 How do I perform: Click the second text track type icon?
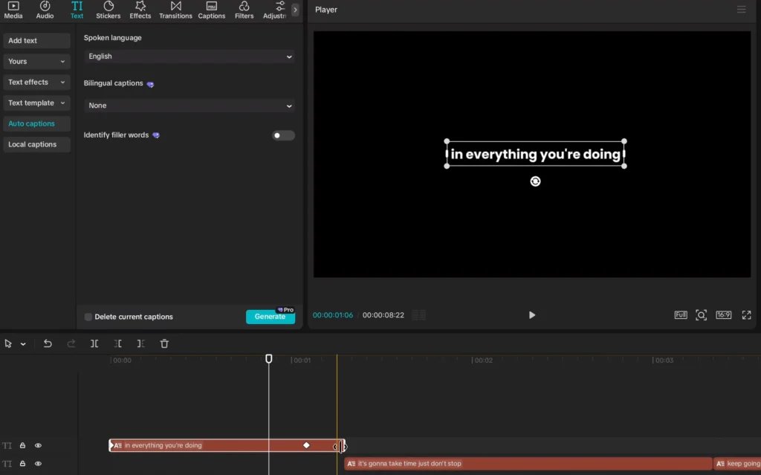pos(7,464)
